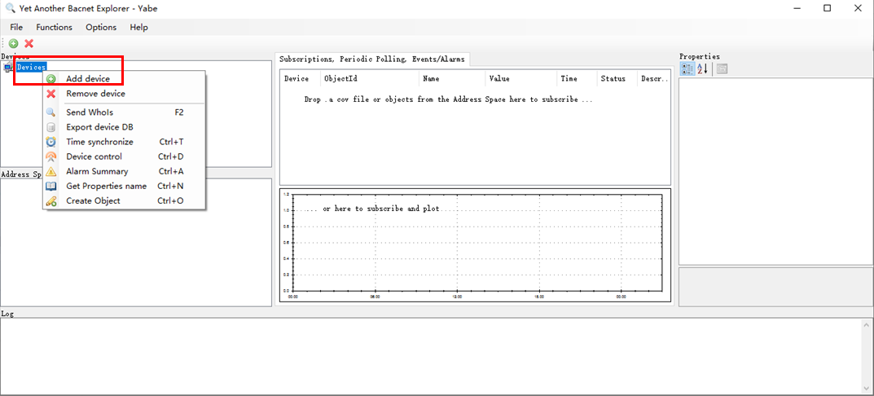Choose Time synchronize menu entry
The height and width of the screenshot is (396, 874).
(x=125, y=142)
